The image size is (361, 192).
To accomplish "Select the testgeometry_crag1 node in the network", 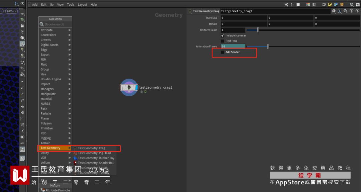I will pyautogui.click(x=129, y=87).
